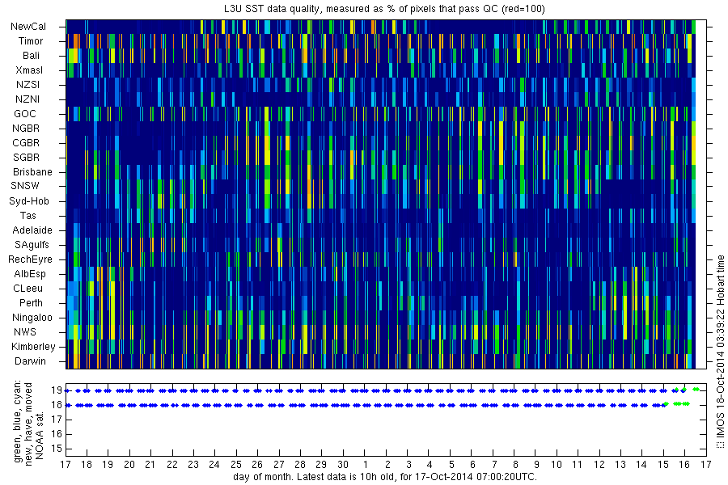Click day-of-month tick label 12
The width and height of the screenshot is (728, 485).
(x=599, y=465)
